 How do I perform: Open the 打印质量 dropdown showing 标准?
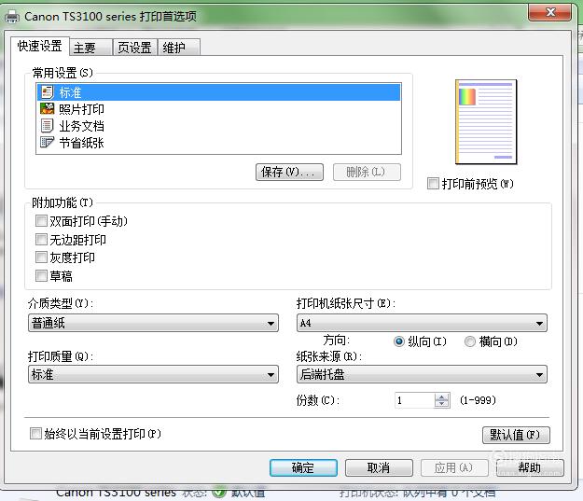(153, 374)
